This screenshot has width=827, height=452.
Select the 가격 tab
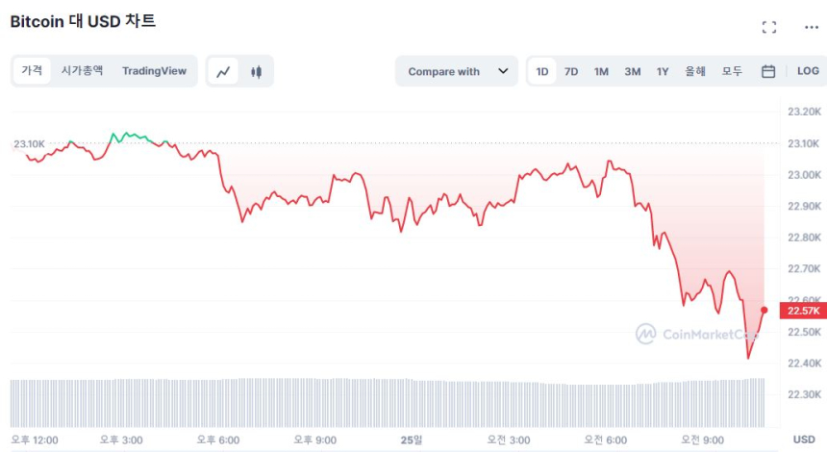32,70
